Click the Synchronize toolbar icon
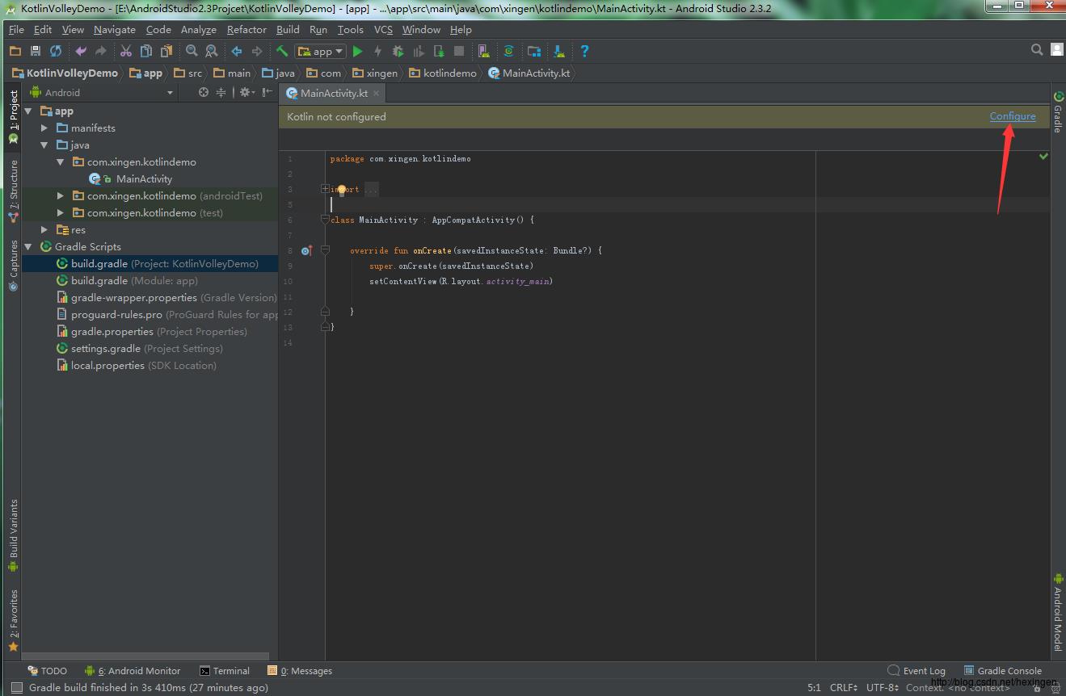1066x696 pixels. point(56,51)
